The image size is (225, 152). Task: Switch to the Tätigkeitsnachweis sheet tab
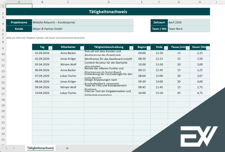click(x=41, y=148)
